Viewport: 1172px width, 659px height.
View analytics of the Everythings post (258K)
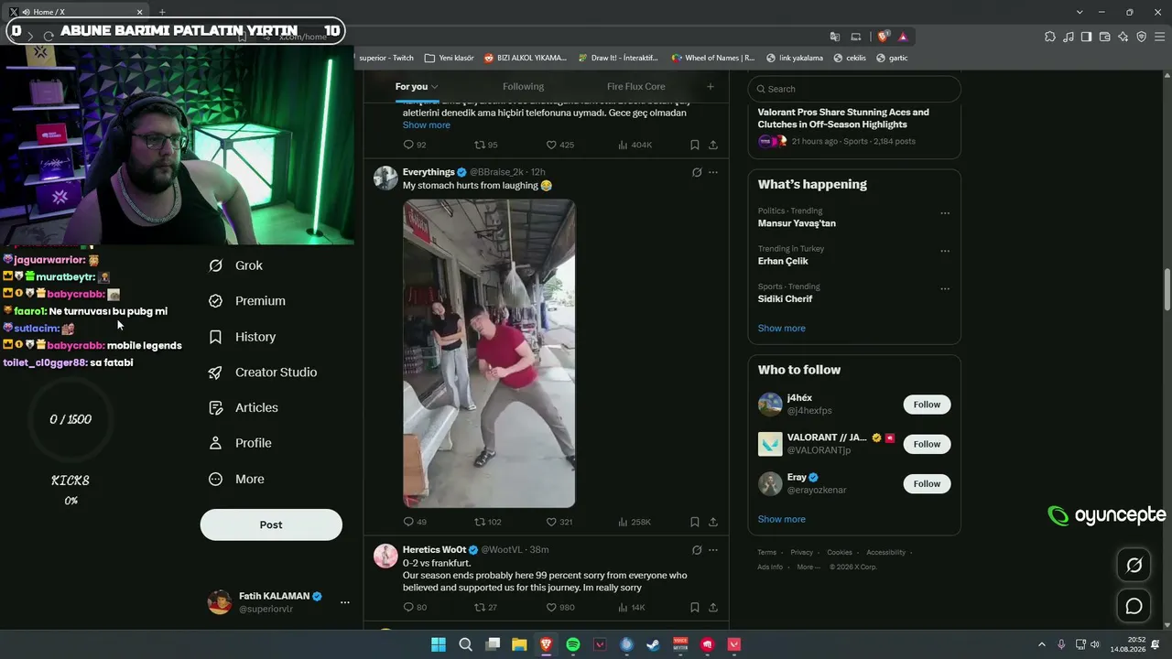(x=635, y=522)
